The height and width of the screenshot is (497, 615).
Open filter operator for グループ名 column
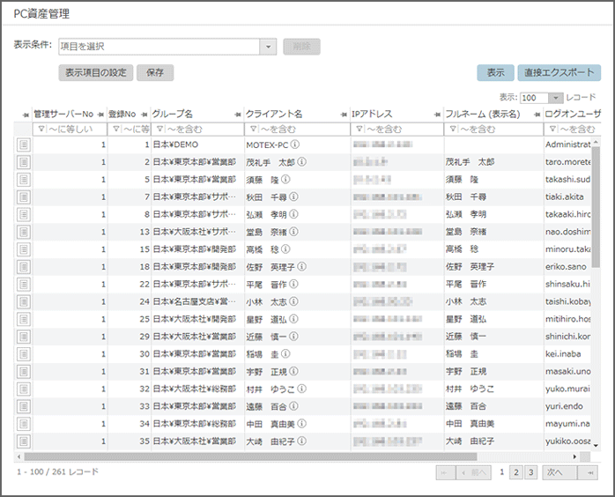160,129
